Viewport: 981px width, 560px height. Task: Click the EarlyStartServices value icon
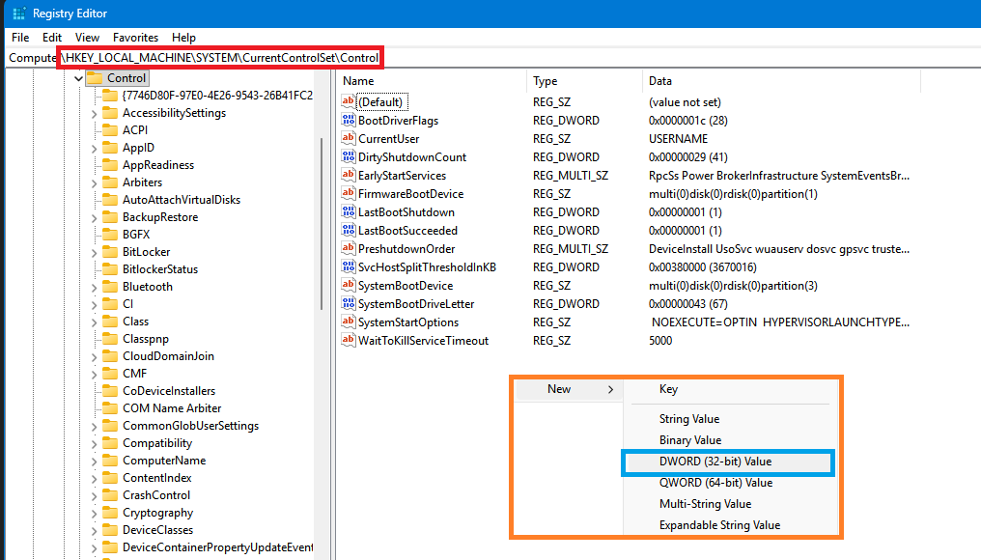pos(349,175)
